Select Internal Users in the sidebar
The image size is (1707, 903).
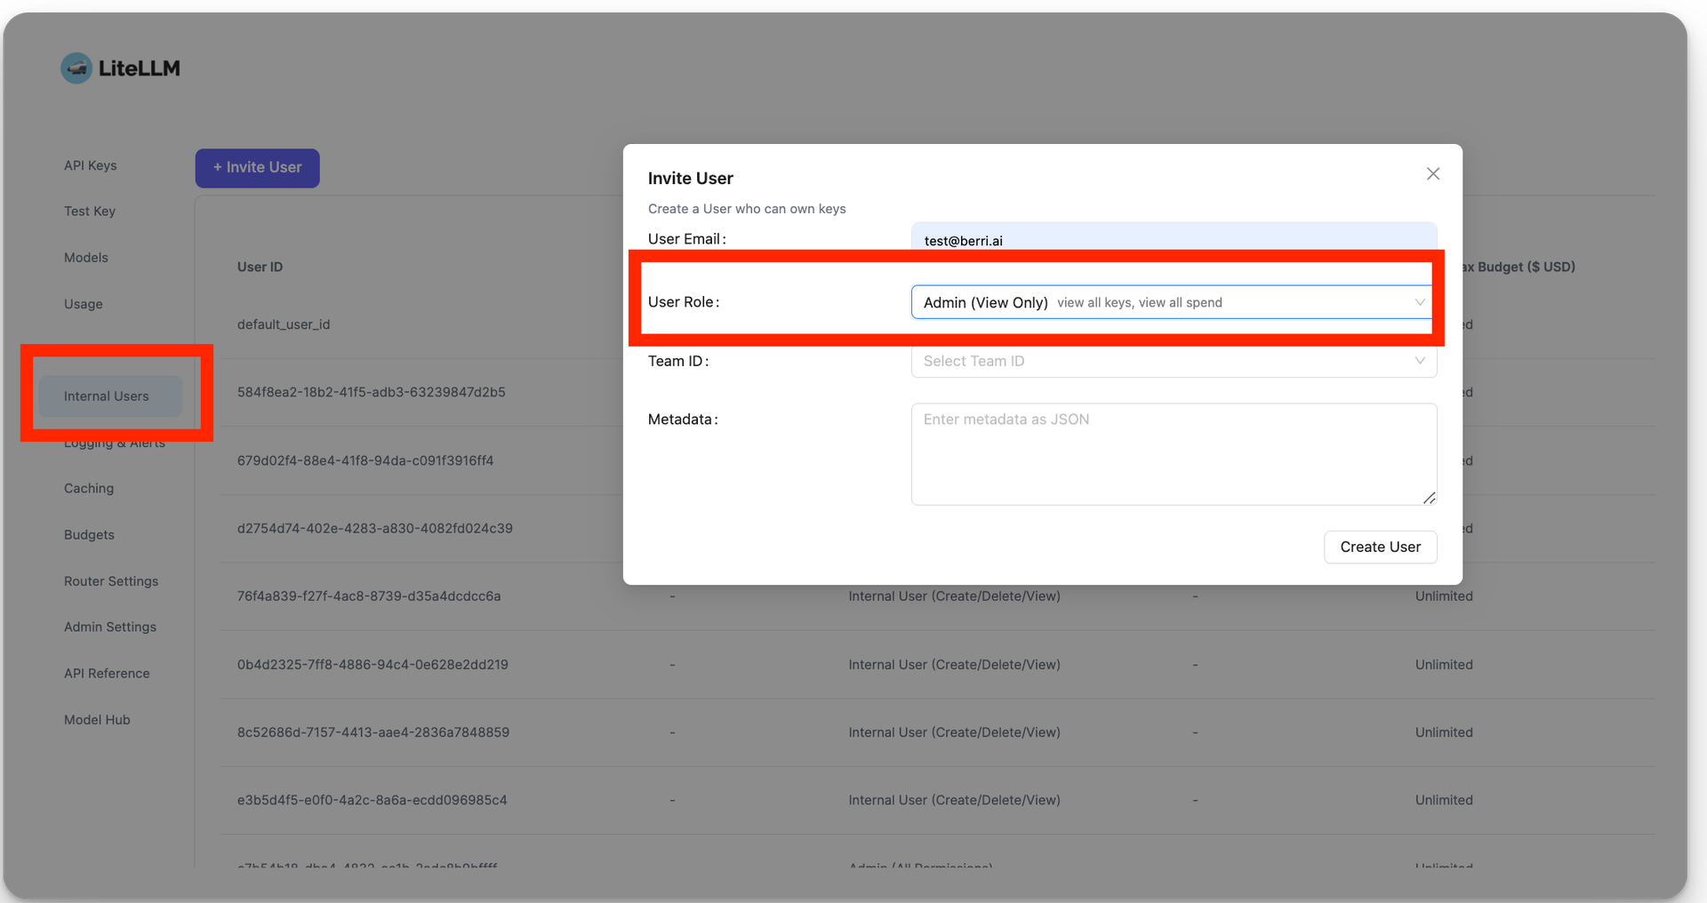[106, 396]
